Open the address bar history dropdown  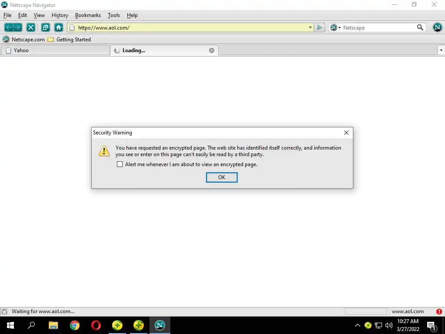pos(310,27)
